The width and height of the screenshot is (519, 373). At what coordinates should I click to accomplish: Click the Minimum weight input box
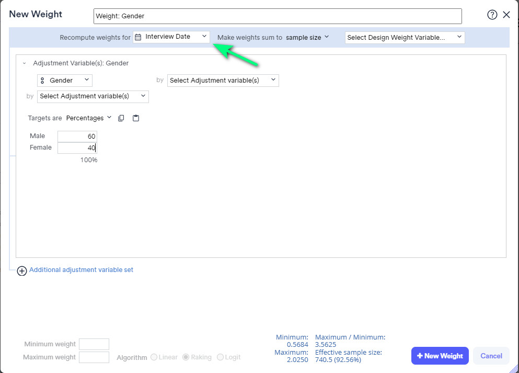point(94,344)
